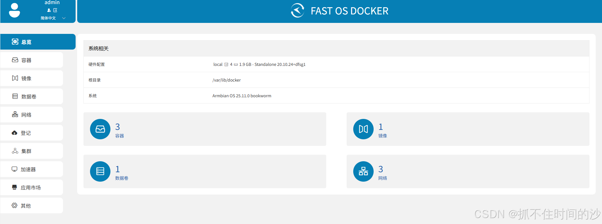
Task: Click the 硬件配置 row label
Action: pyautogui.click(x=97, y=64)
